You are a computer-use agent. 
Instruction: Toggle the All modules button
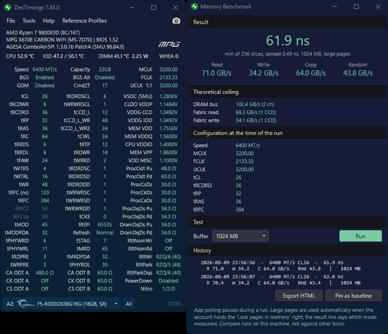point(129,303)
